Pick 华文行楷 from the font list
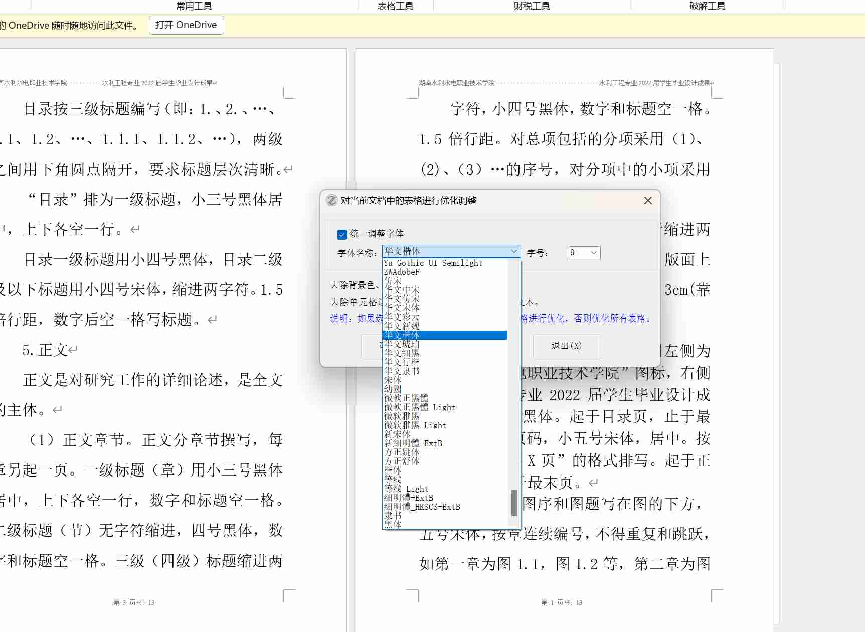Image resolution: width=865 pixels, height=632 pixels. (x=402, y=362)
